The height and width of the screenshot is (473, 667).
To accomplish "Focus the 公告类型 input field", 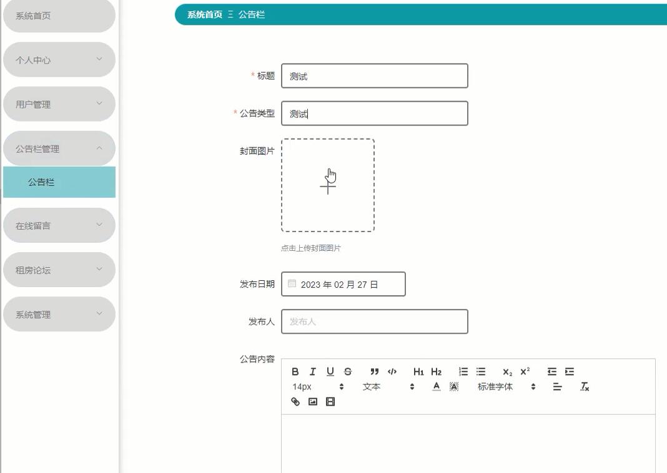I will tap(374, 114).
